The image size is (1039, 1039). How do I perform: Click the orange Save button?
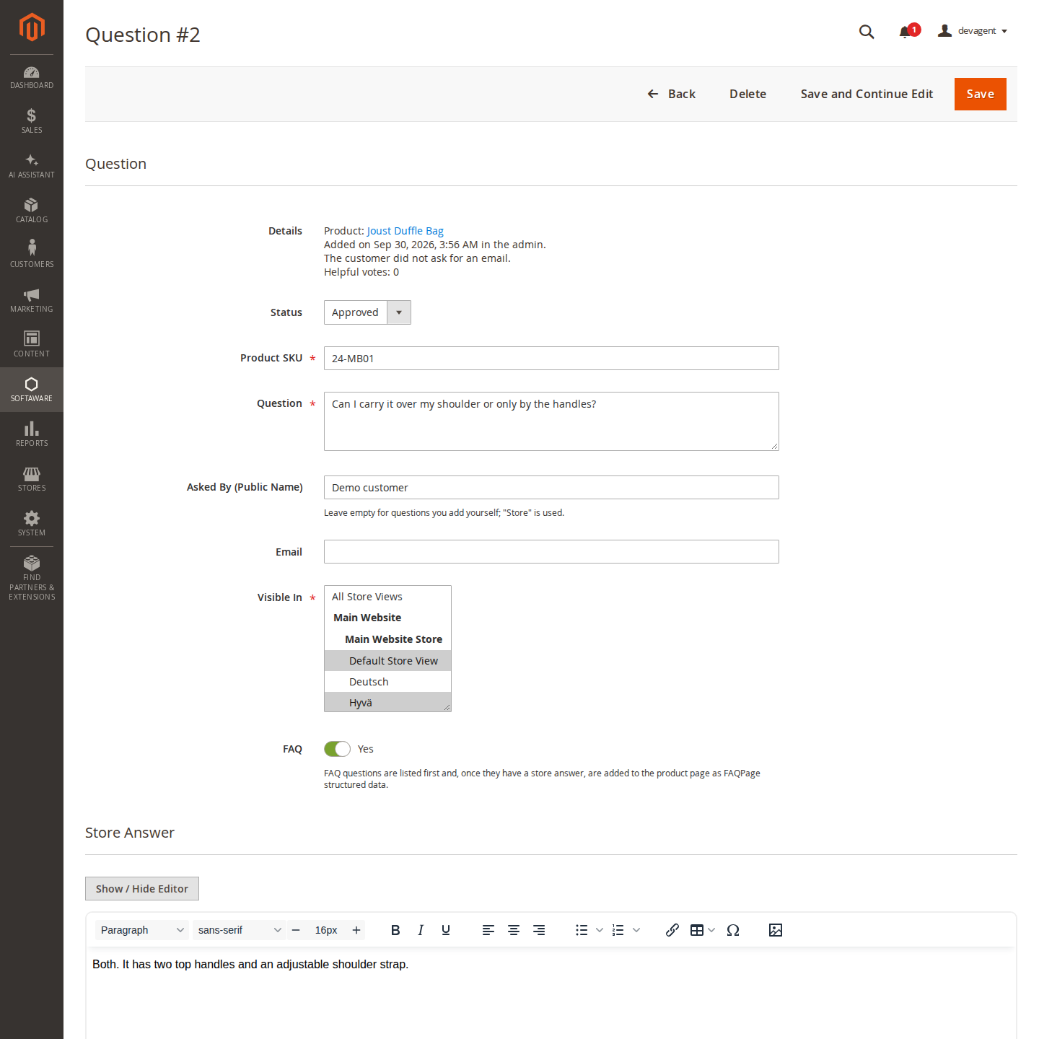981,95
